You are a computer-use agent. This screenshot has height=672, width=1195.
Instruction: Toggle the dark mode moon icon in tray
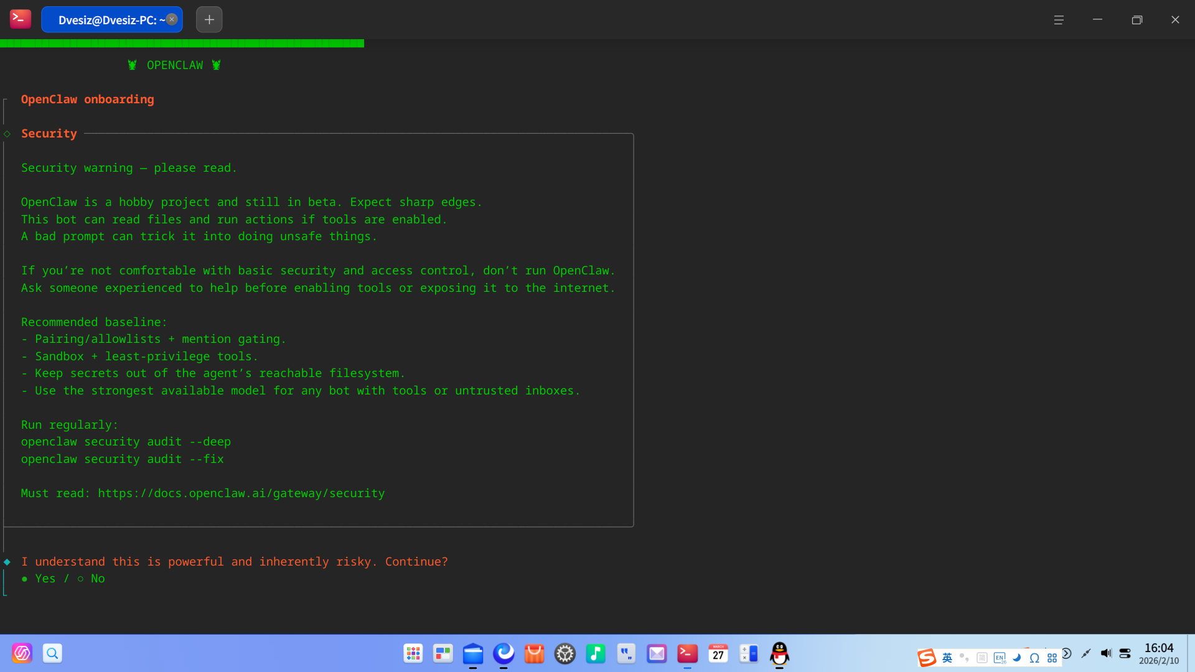pos(1017,658)
